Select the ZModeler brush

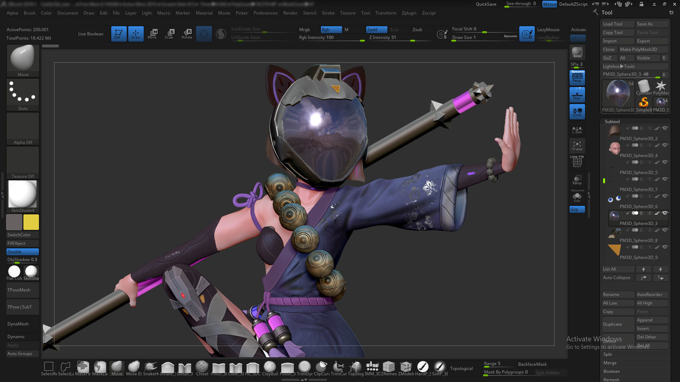pos(406,368)
